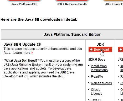Click the Java SE downloads in detail heading
The image size is (123, 101).
(39, 19)
